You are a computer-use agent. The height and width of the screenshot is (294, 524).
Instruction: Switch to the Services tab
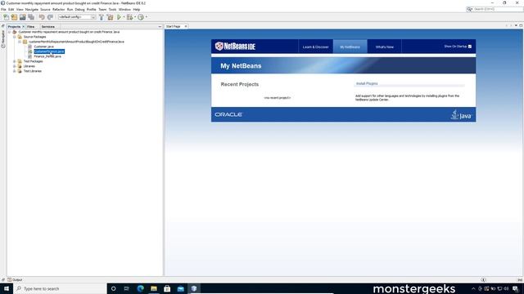48,26
